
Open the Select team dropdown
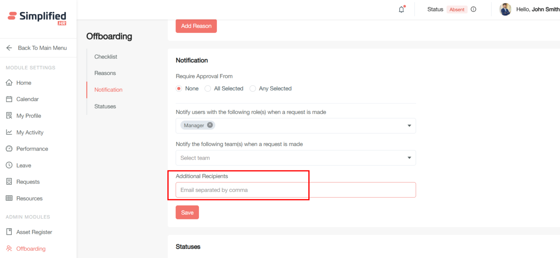coord(295,158)
